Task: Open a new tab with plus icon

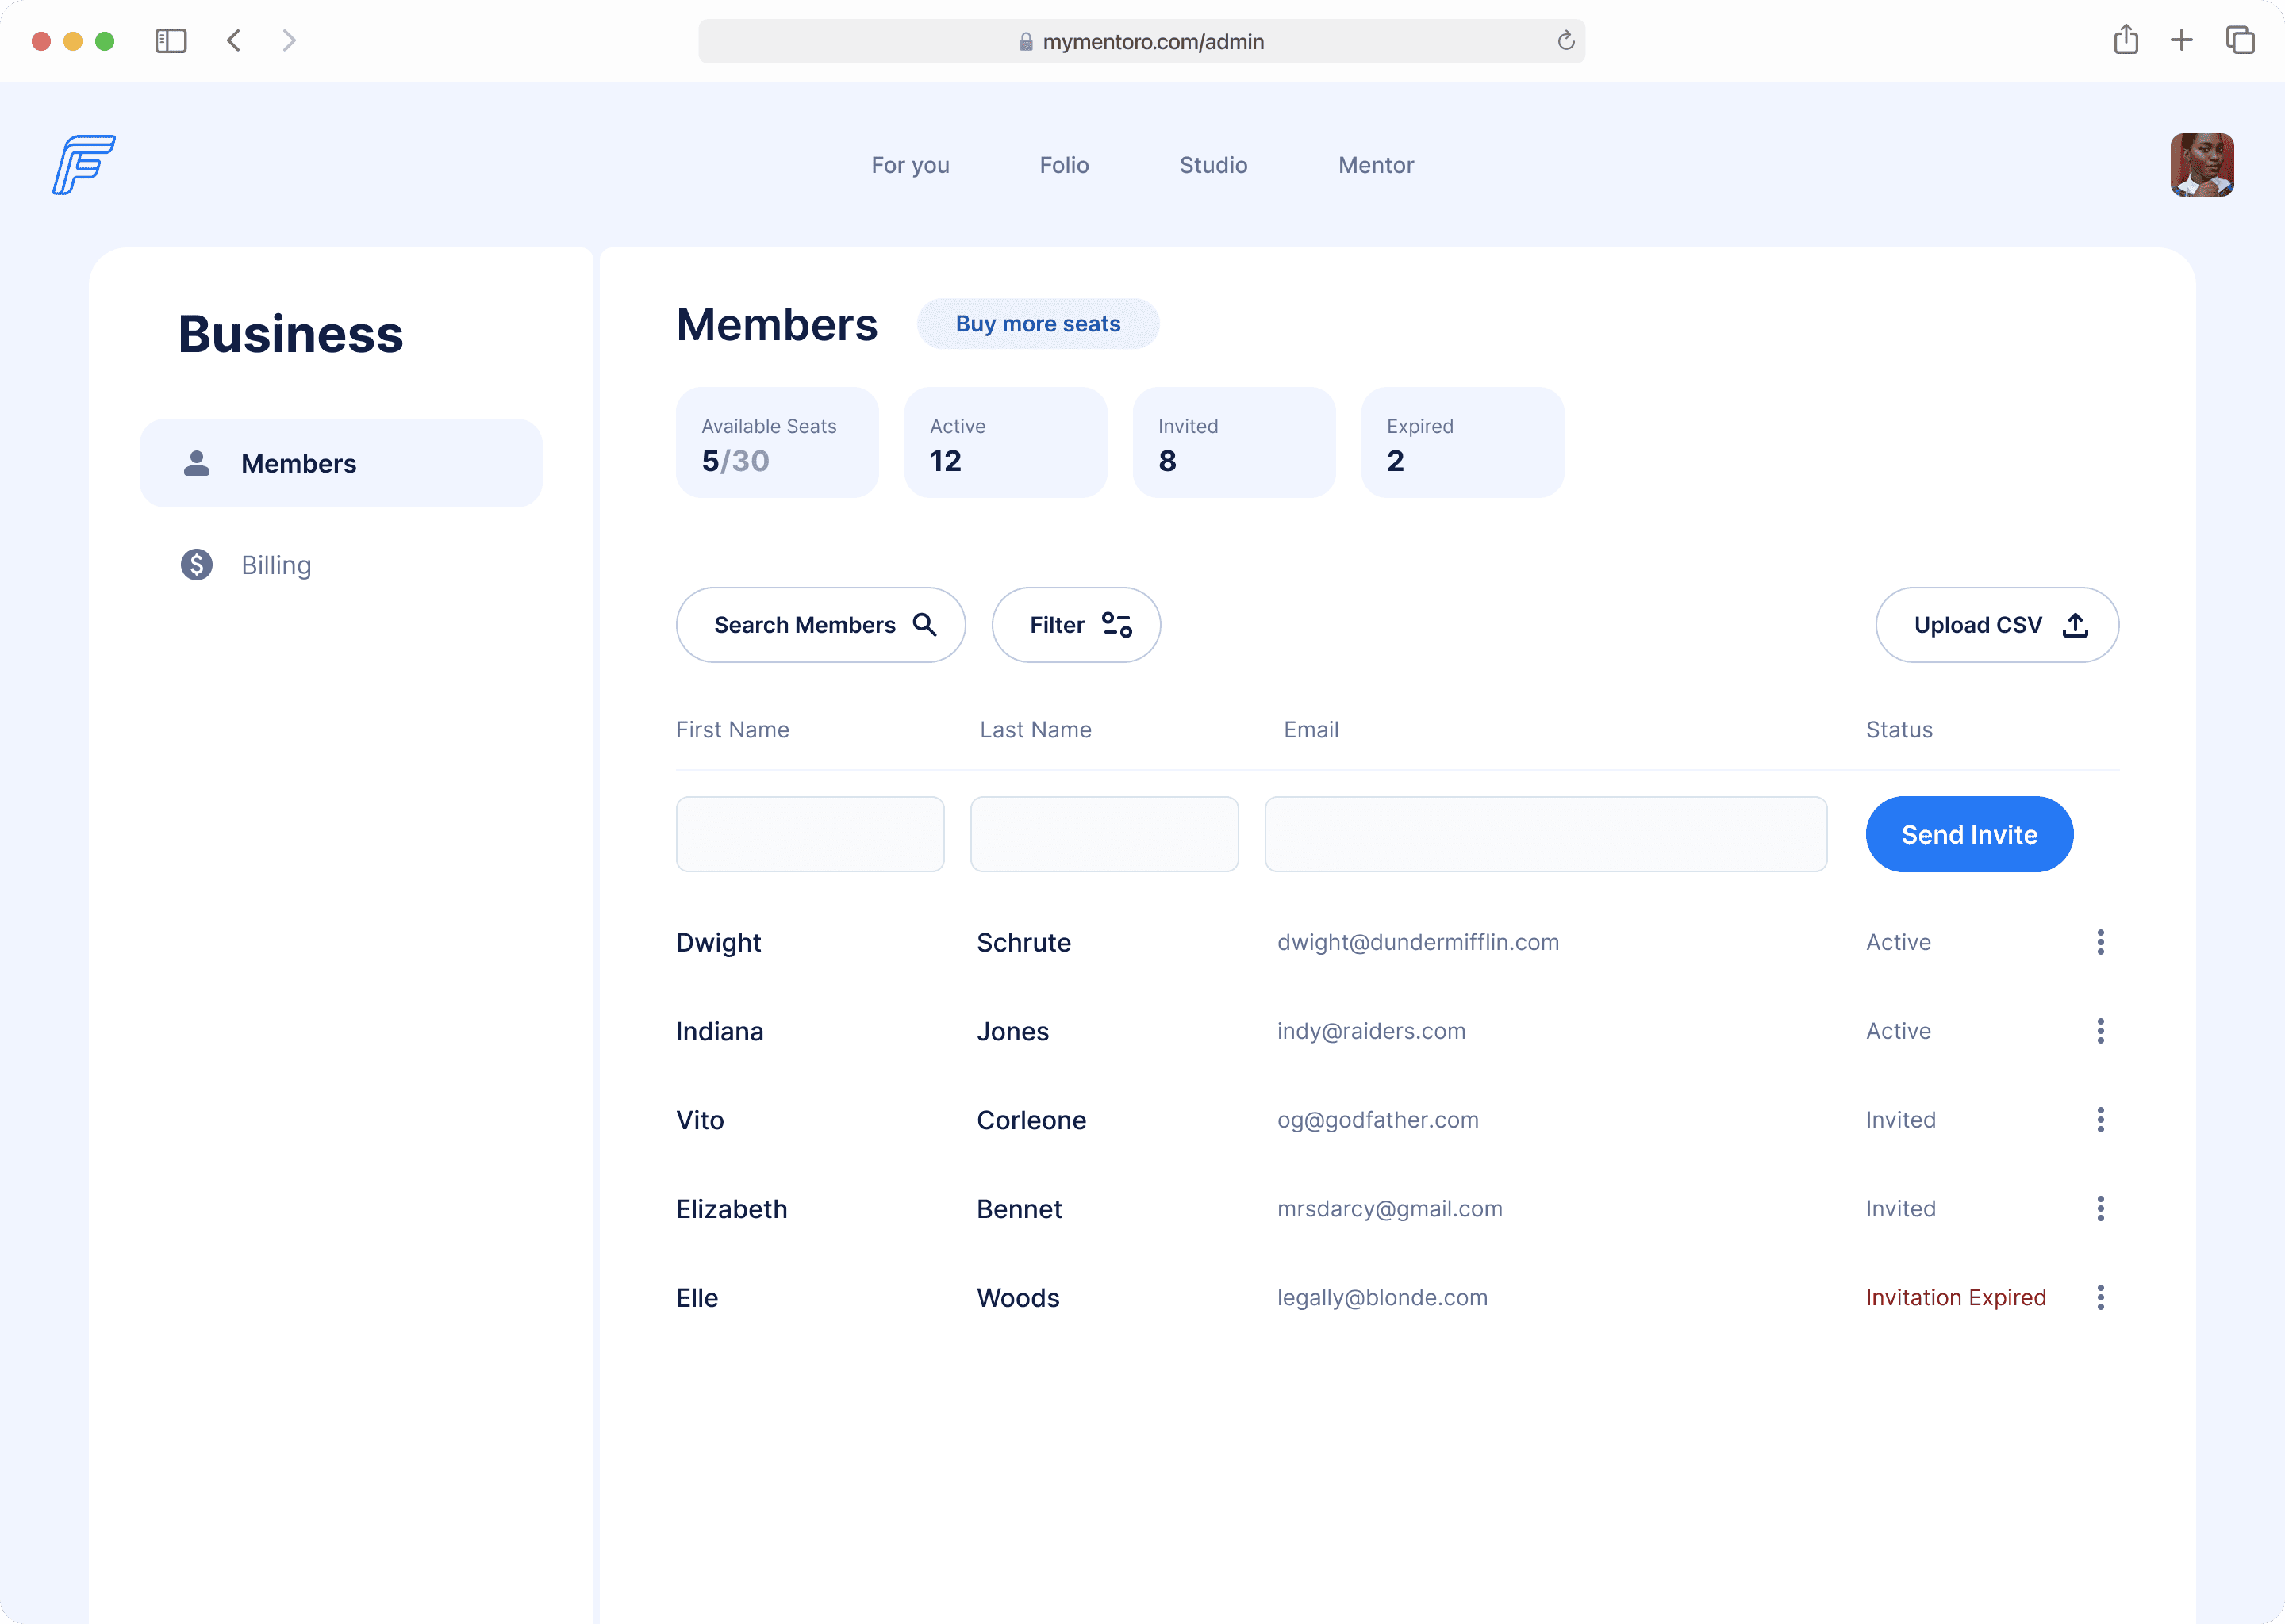Action: (2182, 40)
